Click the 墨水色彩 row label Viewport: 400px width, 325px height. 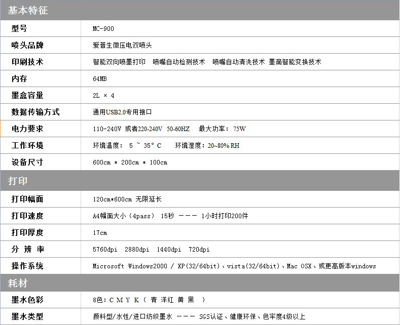click(27, 300)
